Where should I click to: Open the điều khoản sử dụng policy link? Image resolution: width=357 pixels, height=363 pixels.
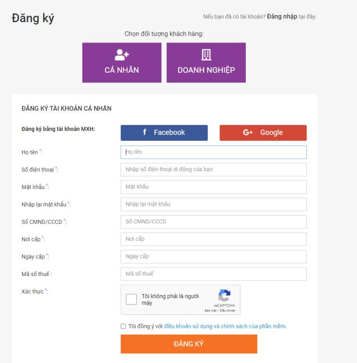coord(225,326)
